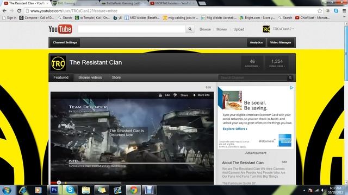
Task: Switch to the Featured tab
Action: 61,77
